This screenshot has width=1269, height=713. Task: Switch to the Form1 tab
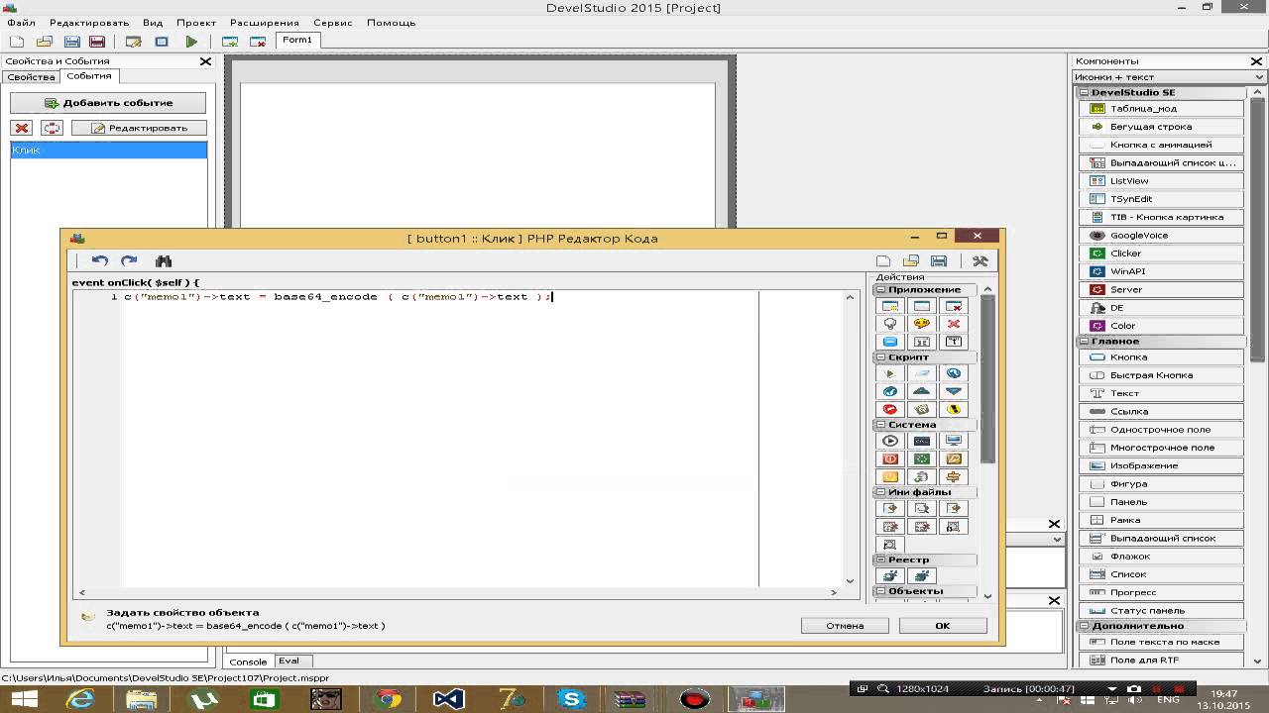point(297,41)
